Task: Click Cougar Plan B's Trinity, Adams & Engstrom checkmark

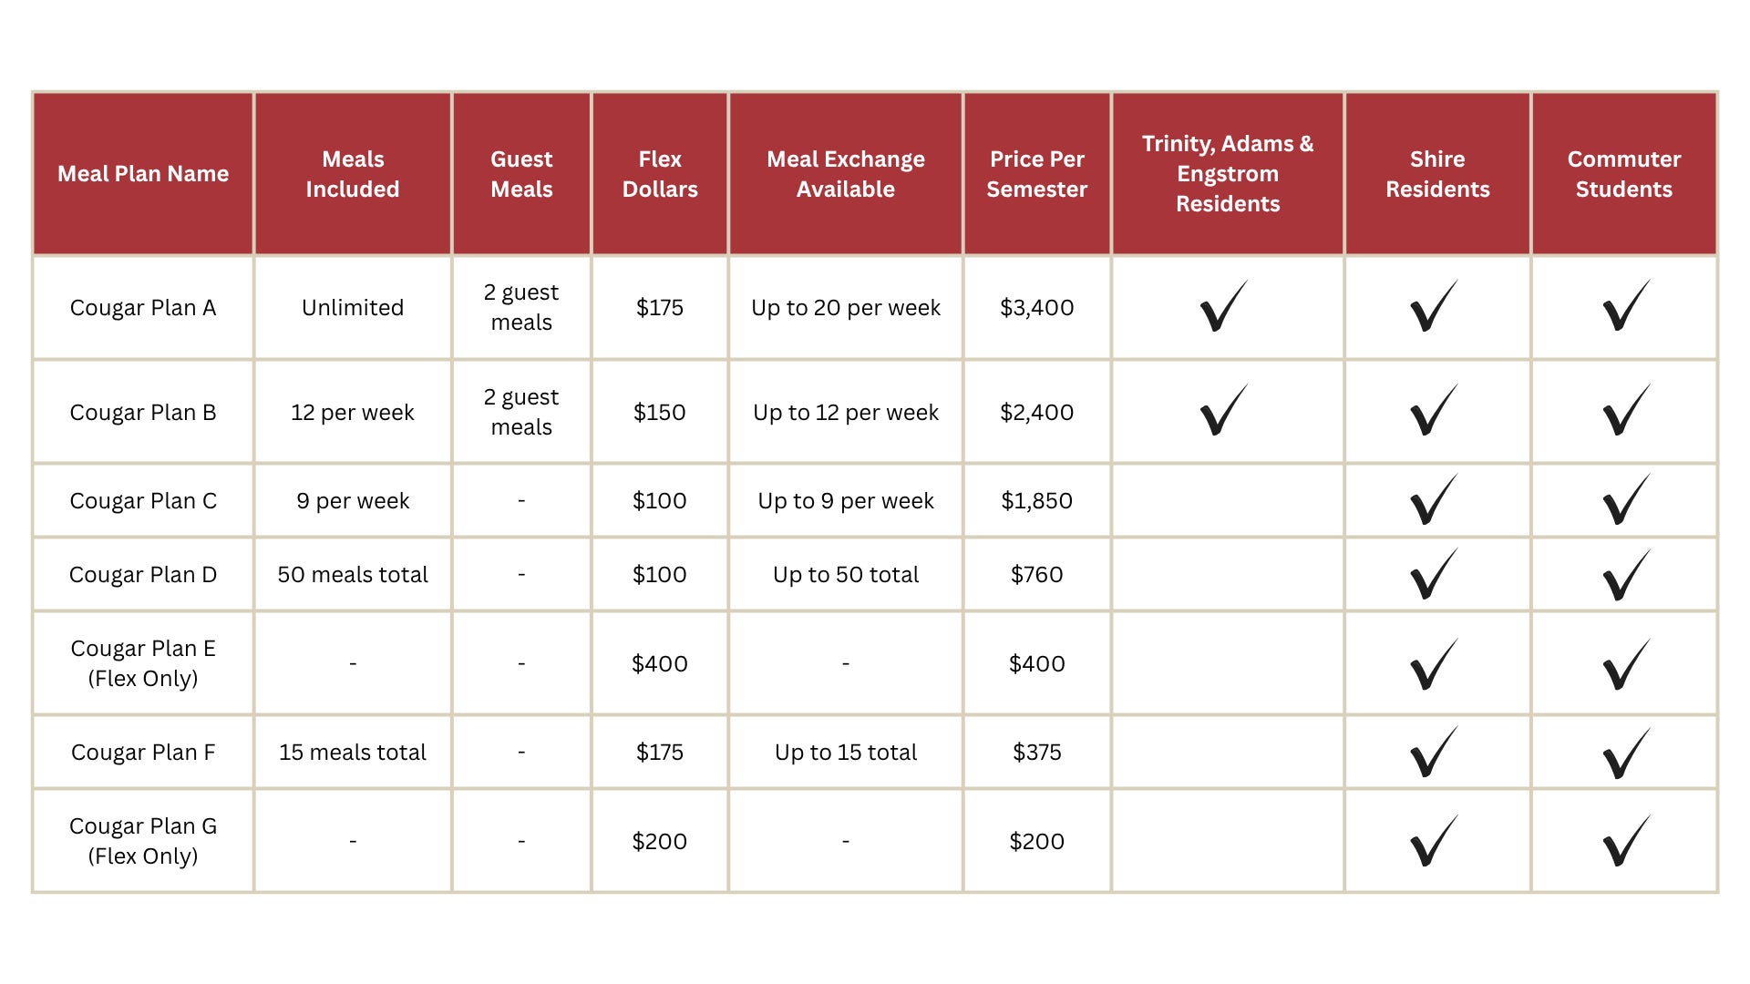Action: [1223, 412]
